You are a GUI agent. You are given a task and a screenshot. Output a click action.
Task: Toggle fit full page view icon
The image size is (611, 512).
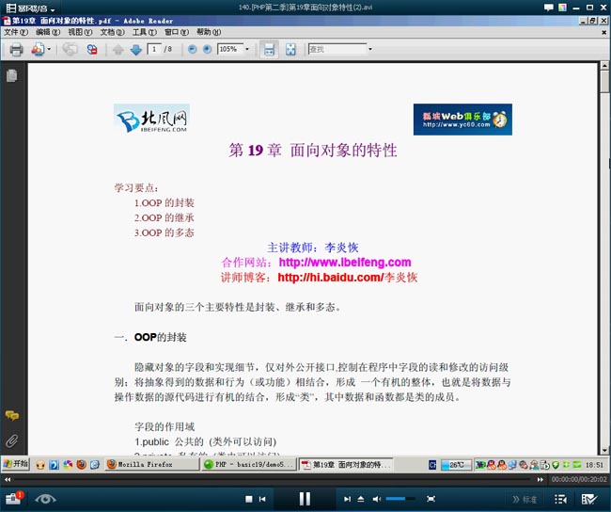click(290, 50)
